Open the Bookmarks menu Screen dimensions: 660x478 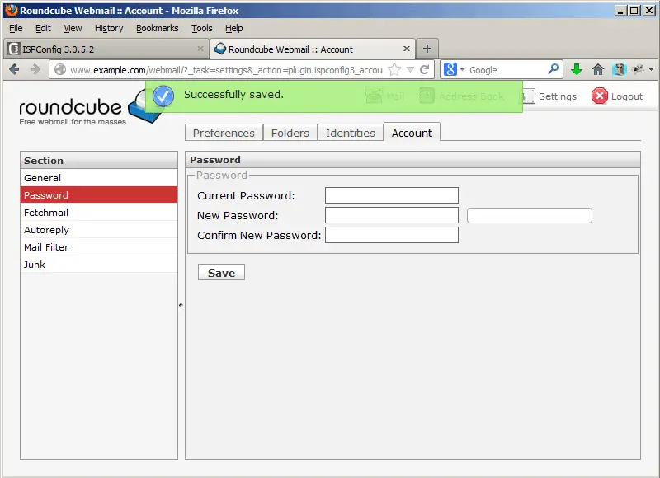pos(157,28)
